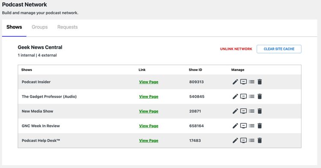Switch to the Groups tab
This screenshot has width=321, height=168.
[40, 27]
